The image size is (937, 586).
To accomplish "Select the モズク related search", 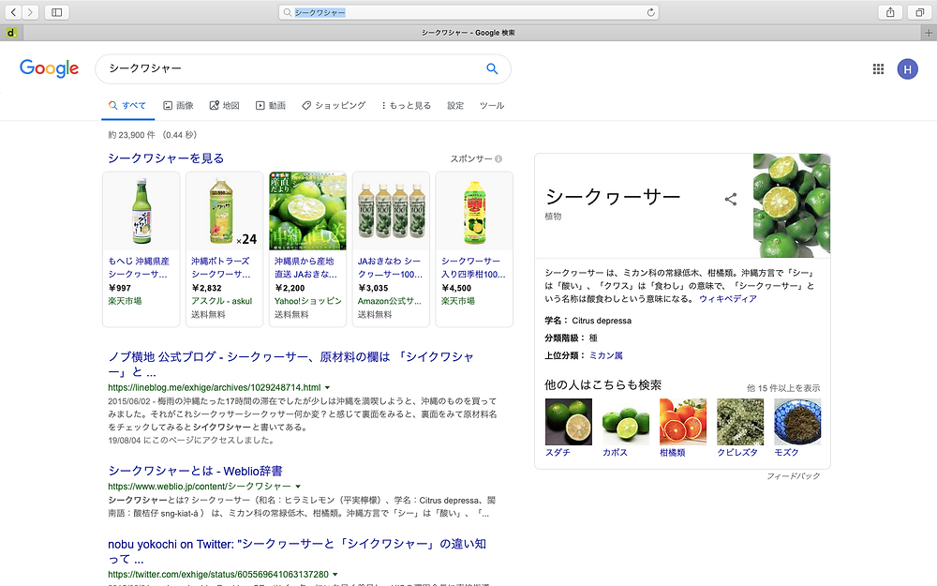I will 797,428.
